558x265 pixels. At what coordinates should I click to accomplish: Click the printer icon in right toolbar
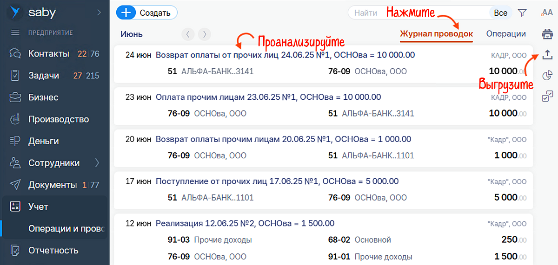547,34
